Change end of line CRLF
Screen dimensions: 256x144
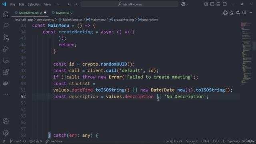tap(216, 141)
